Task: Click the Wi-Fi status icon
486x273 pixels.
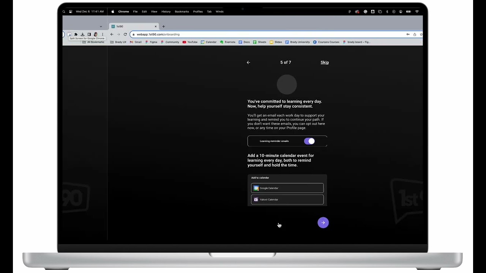Action: [417, 12]
